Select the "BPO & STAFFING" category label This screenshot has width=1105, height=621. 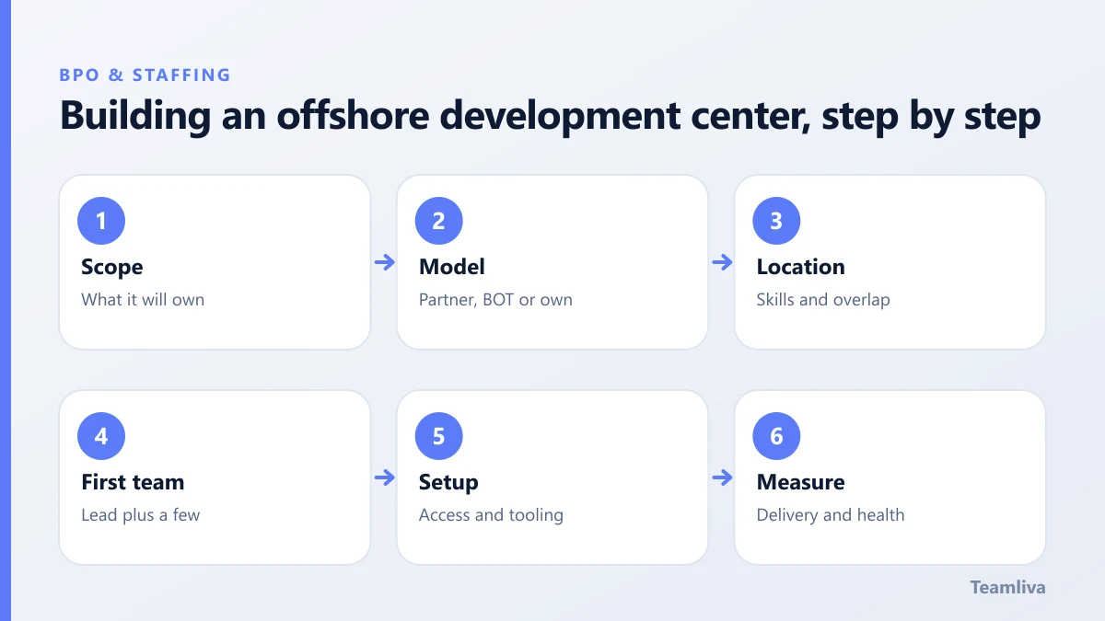(x=145, y=75)
